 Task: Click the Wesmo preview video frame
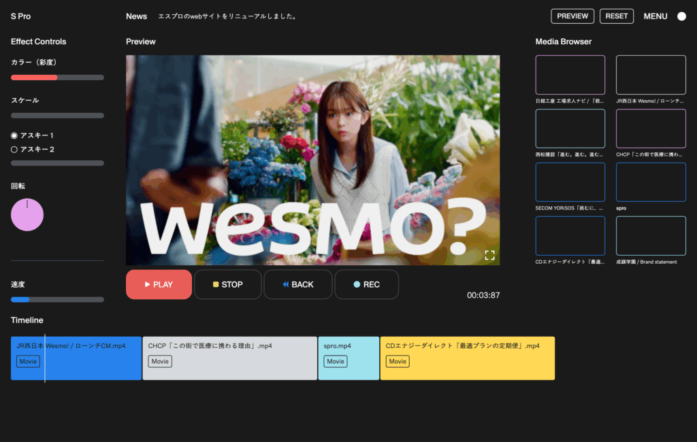point(313,160)
